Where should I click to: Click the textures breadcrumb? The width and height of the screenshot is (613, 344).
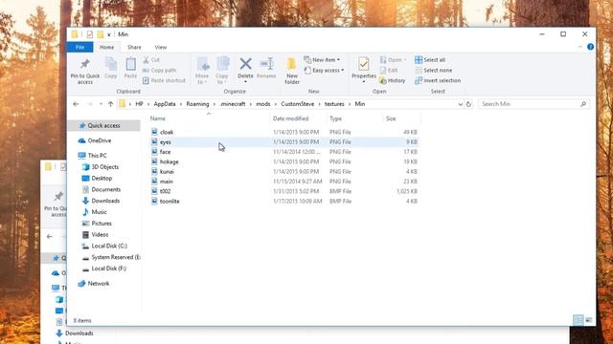pos(334,104)
